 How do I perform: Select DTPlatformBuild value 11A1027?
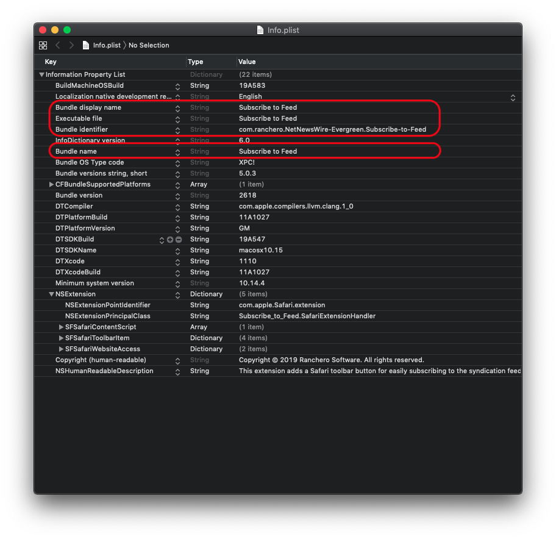(x=254, y=218)
